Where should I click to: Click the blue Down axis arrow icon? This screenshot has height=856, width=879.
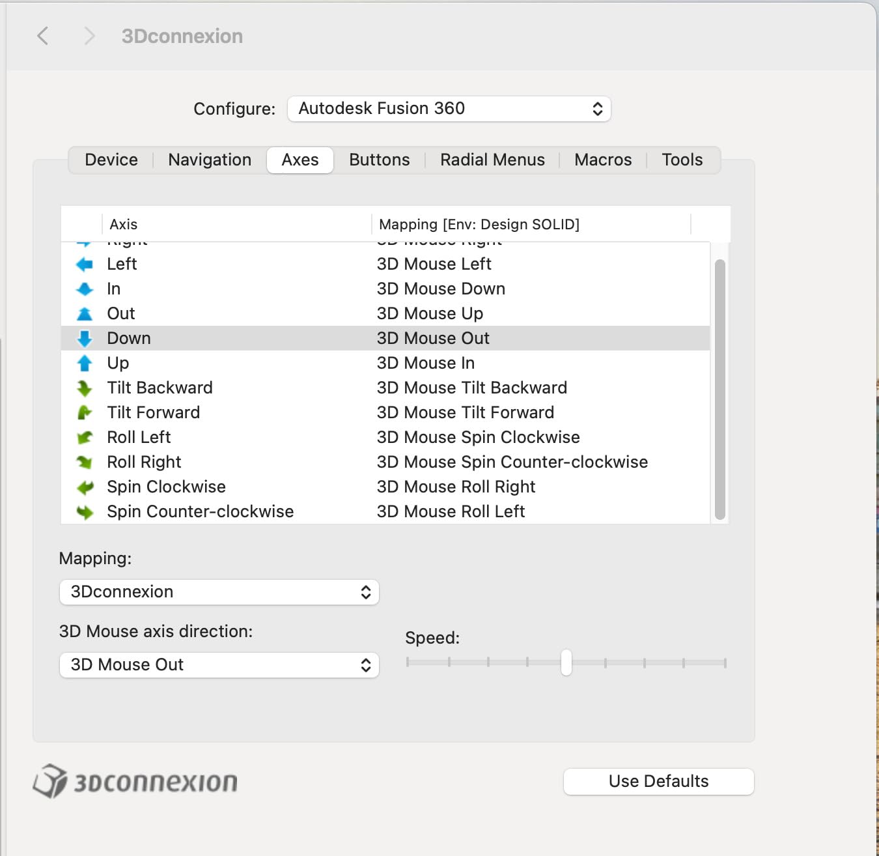coord(85,339)
